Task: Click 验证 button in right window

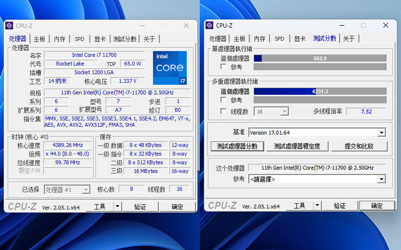Action: [340, 206]
